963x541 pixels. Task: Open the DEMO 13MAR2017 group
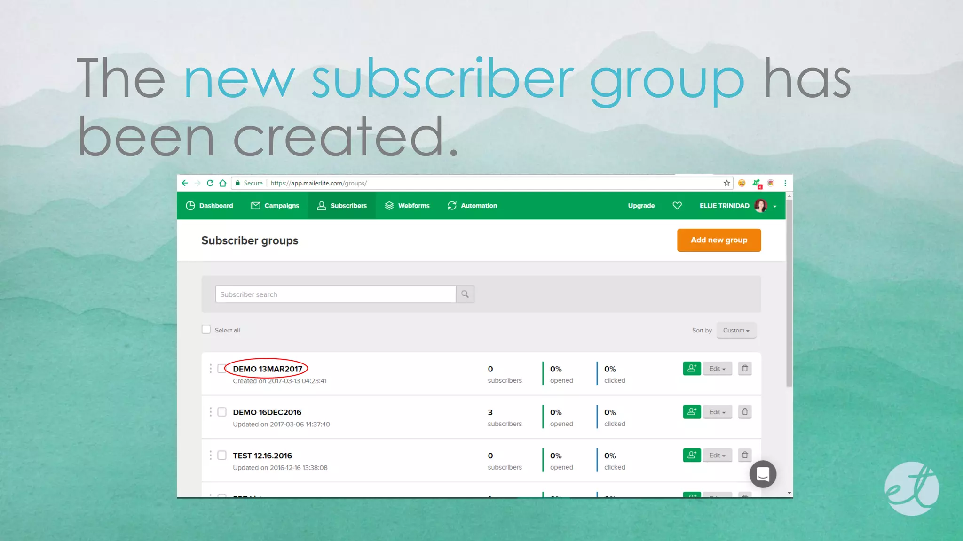268,369
